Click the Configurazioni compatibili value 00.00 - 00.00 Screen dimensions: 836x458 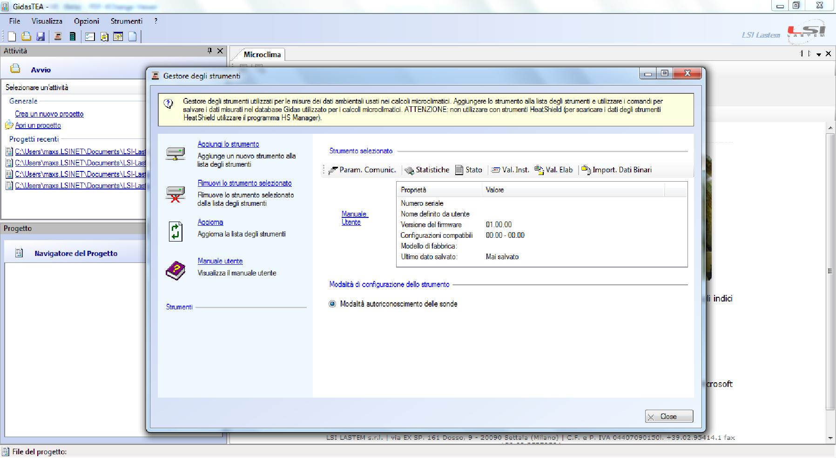pos(505,235)
